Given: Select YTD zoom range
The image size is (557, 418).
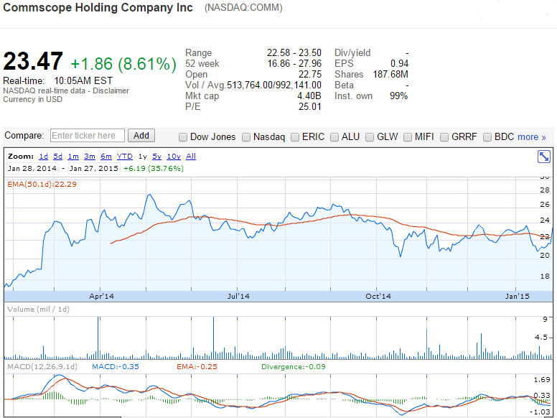Looking at the screenshot, I should 125,157.
